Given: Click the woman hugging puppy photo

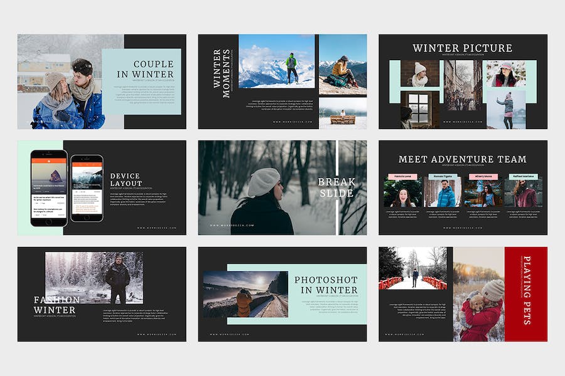Looking at the screenshot, I should click(479, 295).
